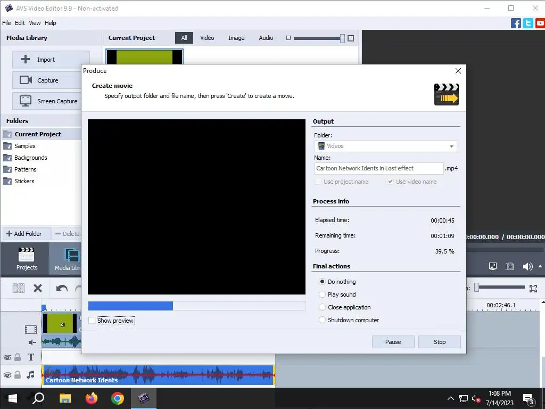
Task: Open File Explorer from taskbar
Action: pos(65,398)
